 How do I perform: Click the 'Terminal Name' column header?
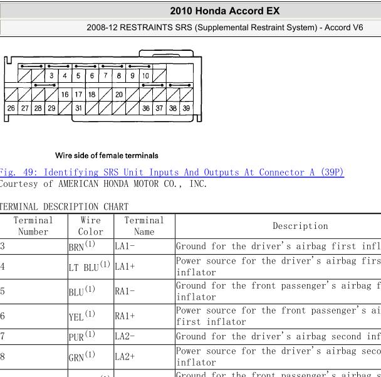pos(144,226)
